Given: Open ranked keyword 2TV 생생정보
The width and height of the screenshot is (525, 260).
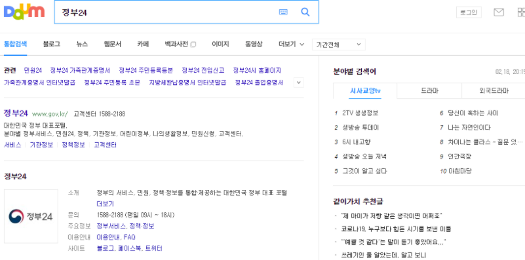Looking at the screenshot, I should point(360,113).
